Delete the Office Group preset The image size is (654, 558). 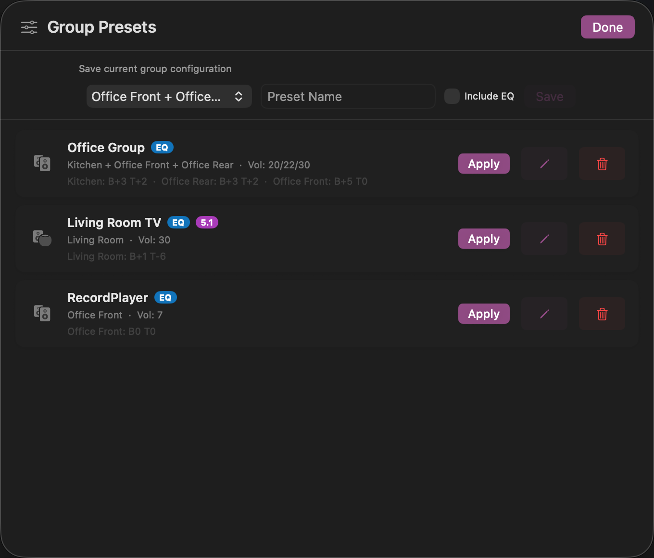tap(602, 164)
